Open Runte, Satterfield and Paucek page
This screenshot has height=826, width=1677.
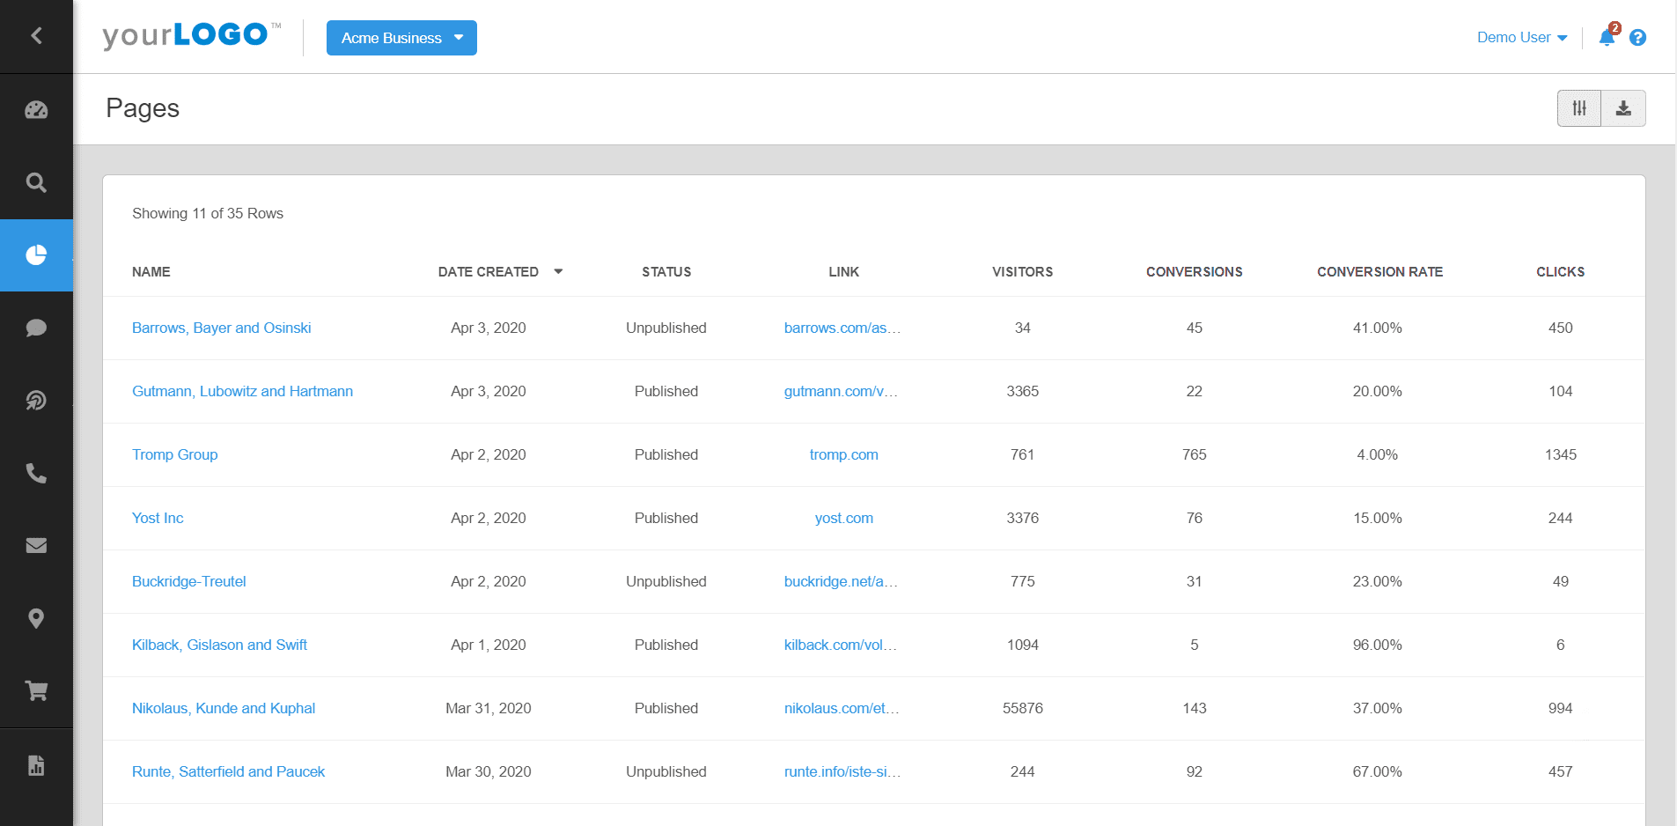(x=228, y=771)
